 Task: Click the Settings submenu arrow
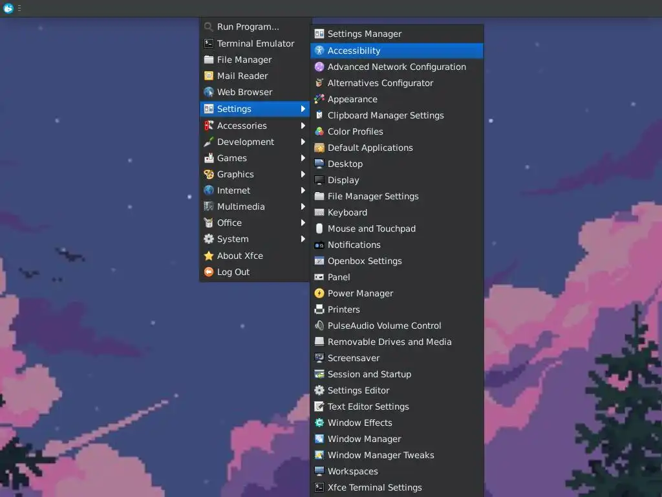click(303, 109)
